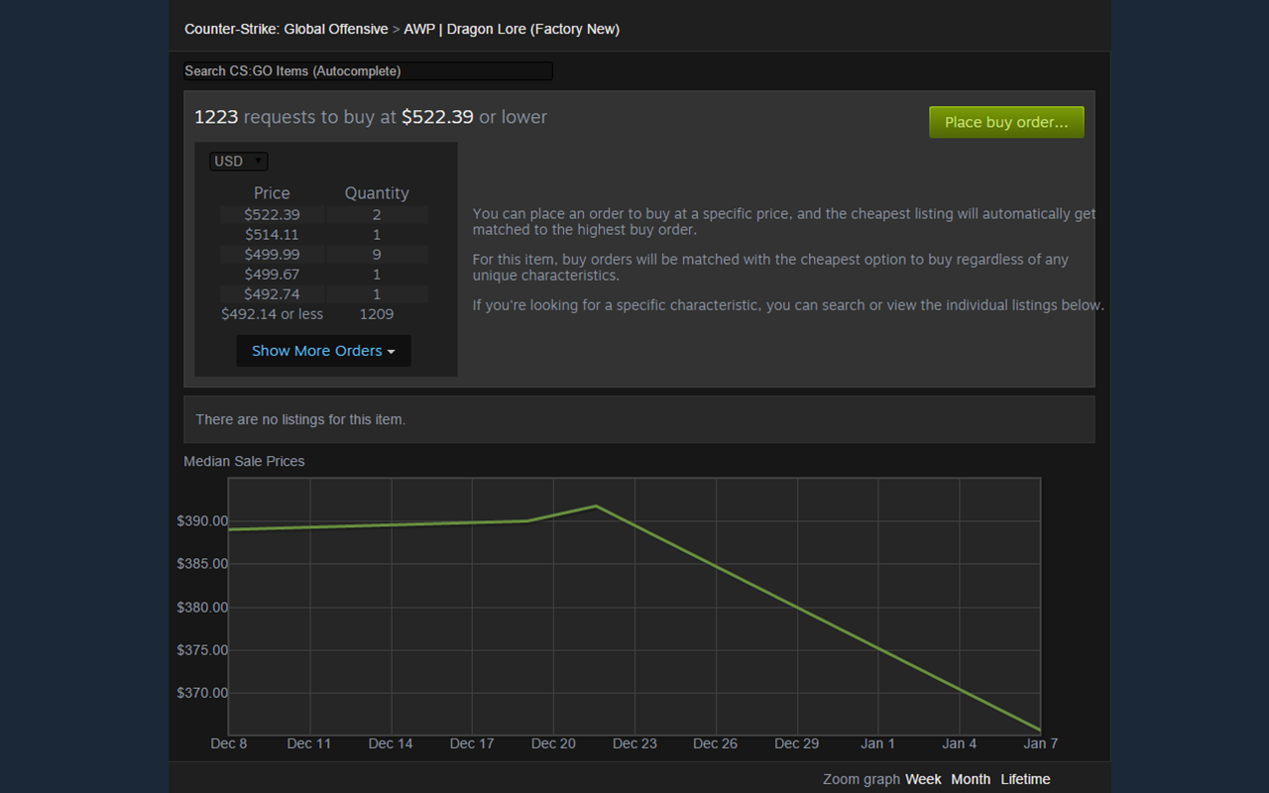Click the Median Sale Prices title
This screenshot has width=1269, height=793.
244,461
